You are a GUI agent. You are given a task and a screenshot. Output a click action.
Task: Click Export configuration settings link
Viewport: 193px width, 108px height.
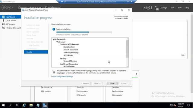[x=62, y=76]
